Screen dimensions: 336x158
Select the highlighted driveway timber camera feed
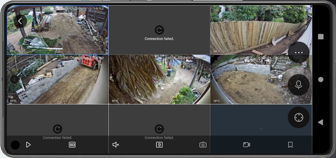click(x=58, y=30)
